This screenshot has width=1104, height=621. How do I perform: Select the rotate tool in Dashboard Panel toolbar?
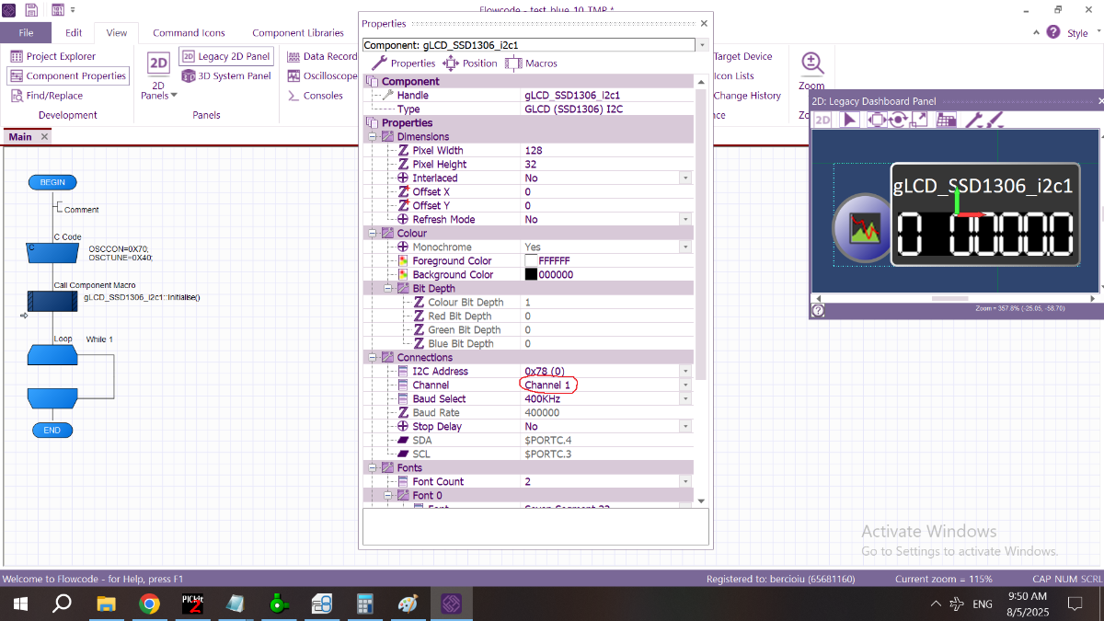[x=897, y=120]
